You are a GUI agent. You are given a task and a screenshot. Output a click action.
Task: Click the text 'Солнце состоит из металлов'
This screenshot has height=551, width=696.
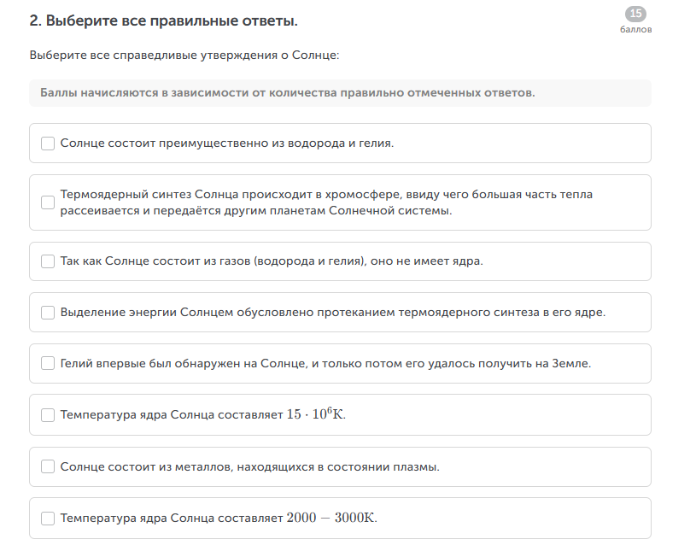pyautogui.click(x=250, y=467)
